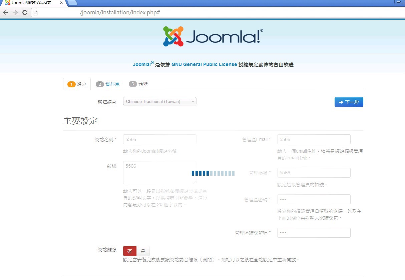405x280 pixels.
Task: Click the browser forward arrow
Action: (x=15, y=12)
